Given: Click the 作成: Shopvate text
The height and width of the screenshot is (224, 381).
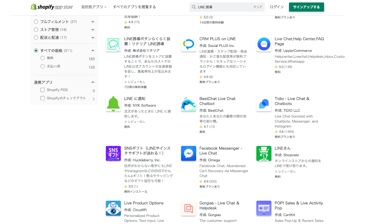Looking at the screenshot, I should coord(287,155).
